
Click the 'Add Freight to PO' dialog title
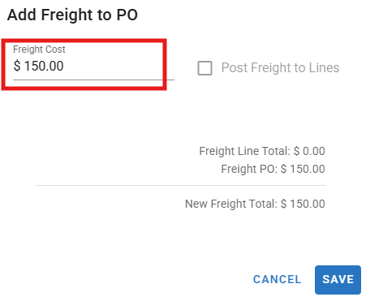[72, 15]
